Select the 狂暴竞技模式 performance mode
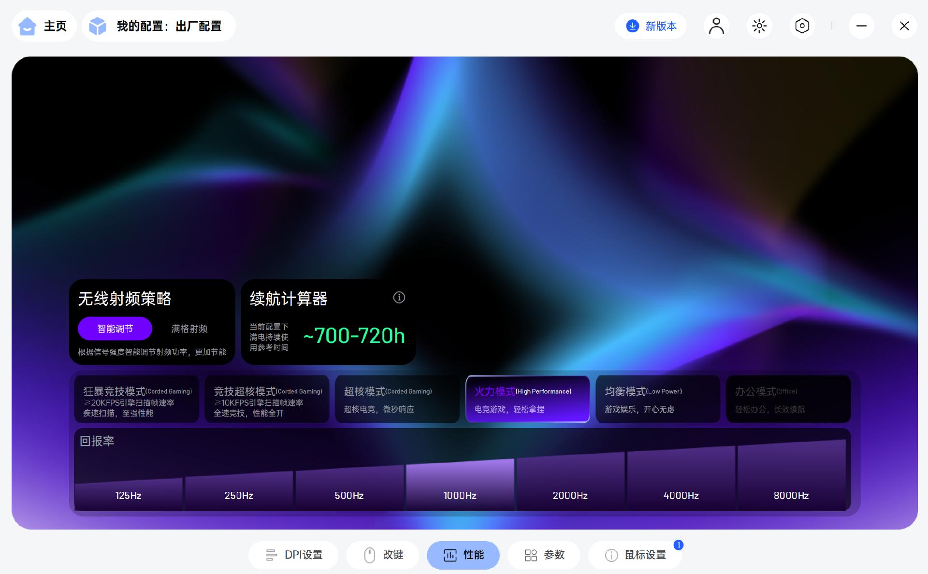The image size is (928, 574). (137, 400)
